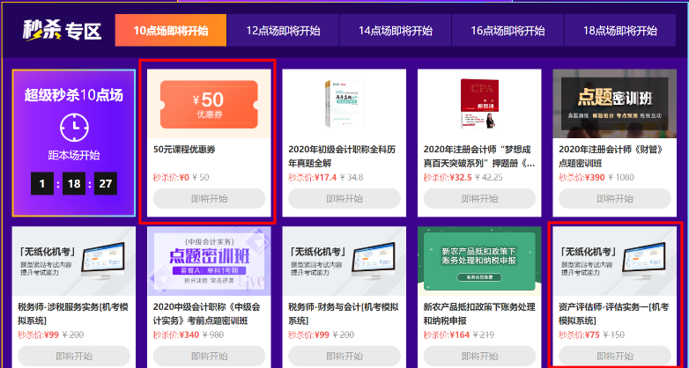Click the 秒杀价:¥0 price text

[171, 178]
